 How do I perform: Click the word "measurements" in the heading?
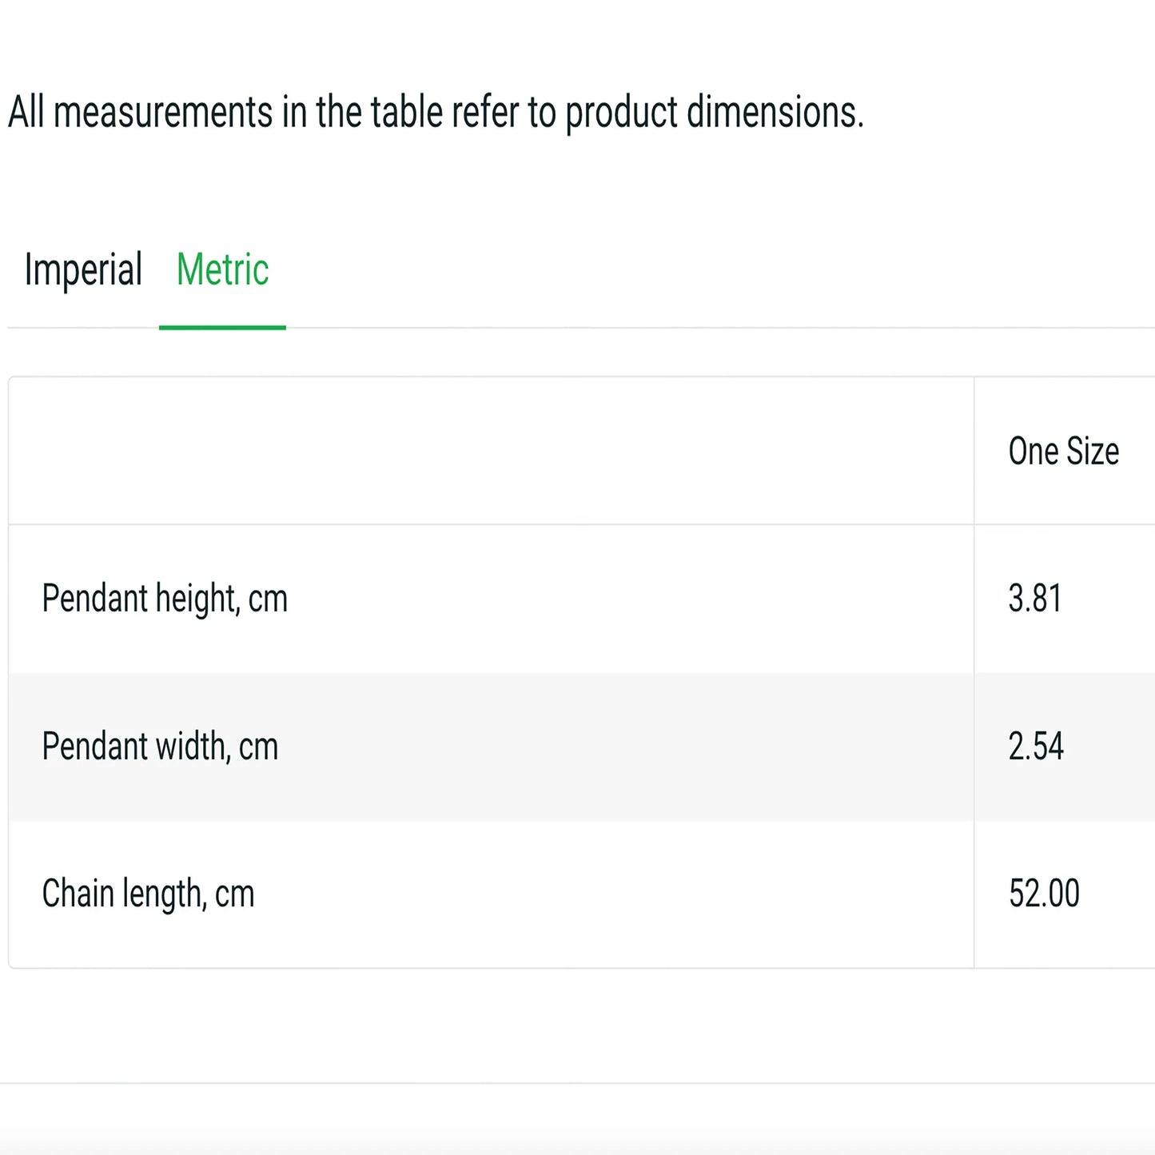coord(163,112)
